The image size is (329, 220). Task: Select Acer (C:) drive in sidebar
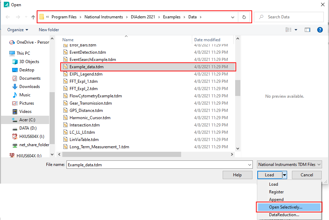coord(27,120)
